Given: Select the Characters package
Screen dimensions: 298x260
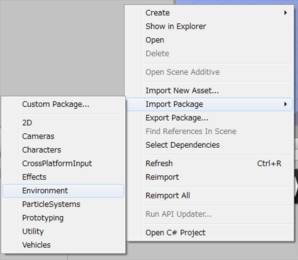Looking at the screenshot, I should pos(41,150).
